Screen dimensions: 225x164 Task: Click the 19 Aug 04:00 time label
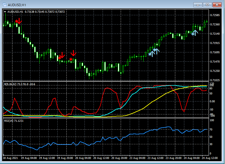click(29, 158)
